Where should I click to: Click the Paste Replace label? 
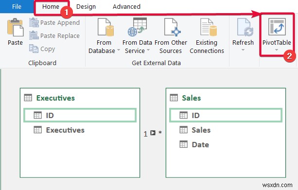click(60, 36)
